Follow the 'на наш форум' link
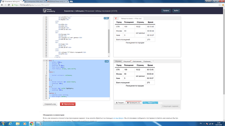This screenshot has height=126, width=225. [x=118, y=118]
